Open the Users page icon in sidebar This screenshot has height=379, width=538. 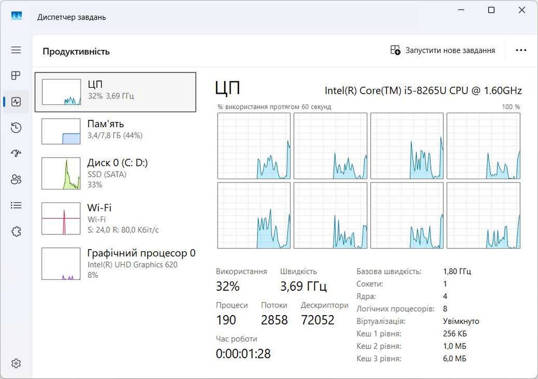click(x=16, y=179)
